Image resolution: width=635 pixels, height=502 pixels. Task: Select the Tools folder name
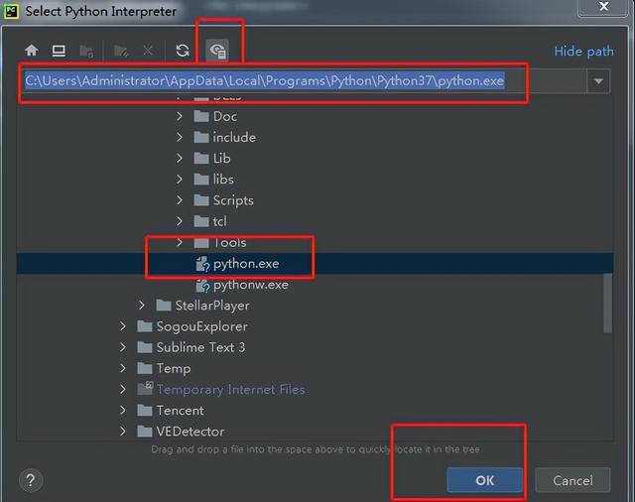[x=229, y=242]
